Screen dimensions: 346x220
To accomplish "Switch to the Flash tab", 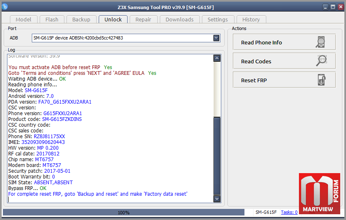I will (52, 20).
